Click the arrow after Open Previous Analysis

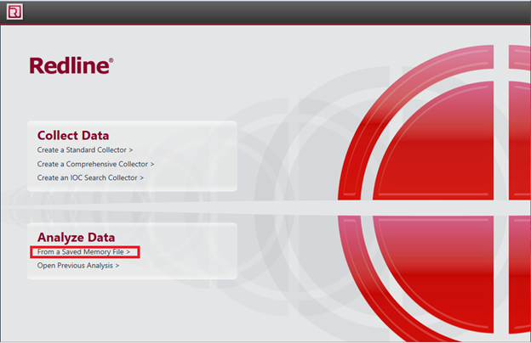click(117, 266)
